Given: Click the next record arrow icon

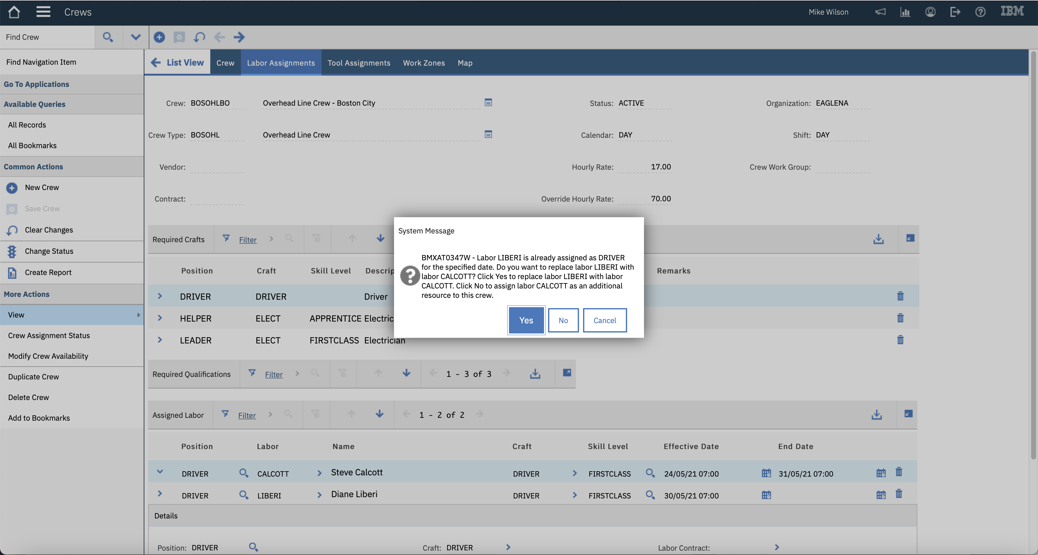Looking at the screenshot, I should tap(239, 37).
